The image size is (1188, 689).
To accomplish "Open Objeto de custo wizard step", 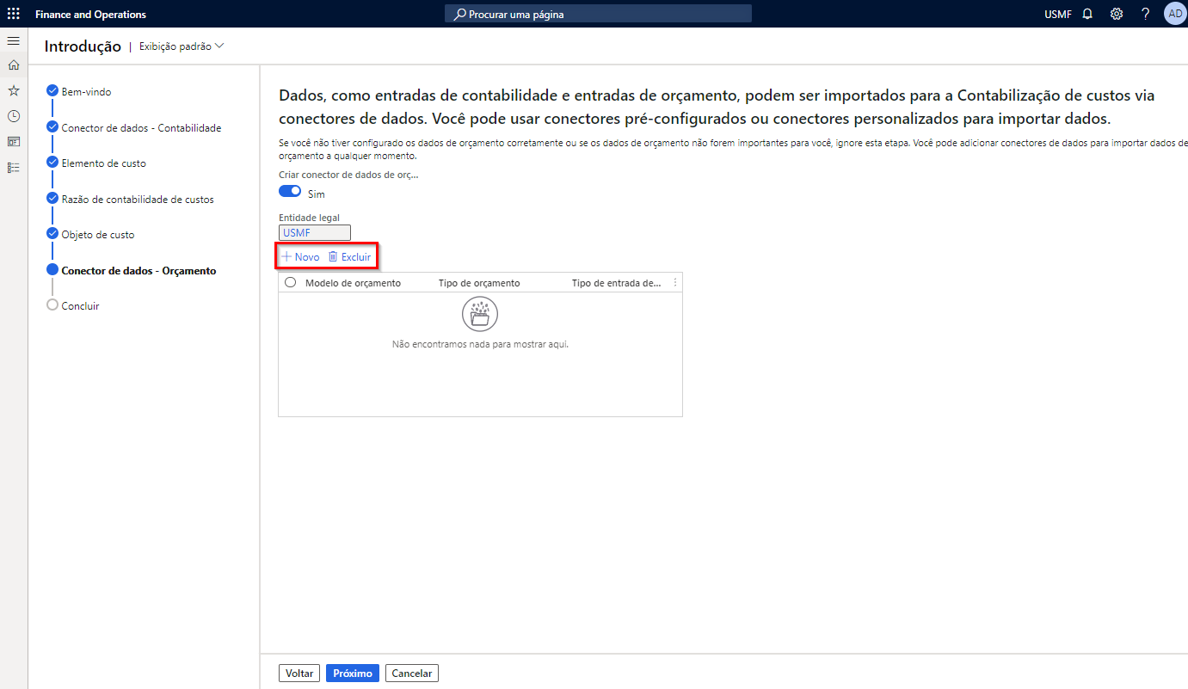I will click(98, 234).
